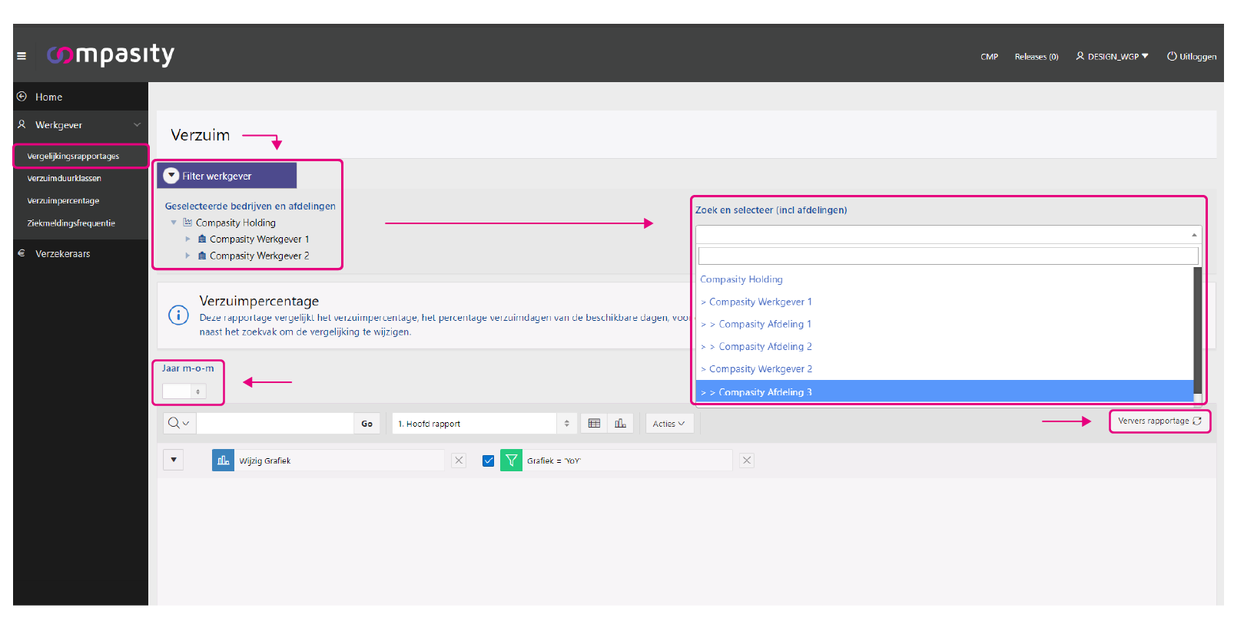
Task: Click the info icon beside Verzuimpercentage
Action: (178, 315)
